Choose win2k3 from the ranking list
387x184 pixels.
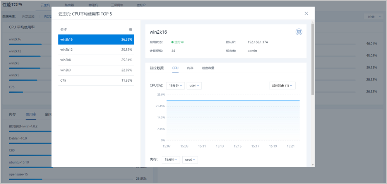pyautogui.click(x=96, y=70)
